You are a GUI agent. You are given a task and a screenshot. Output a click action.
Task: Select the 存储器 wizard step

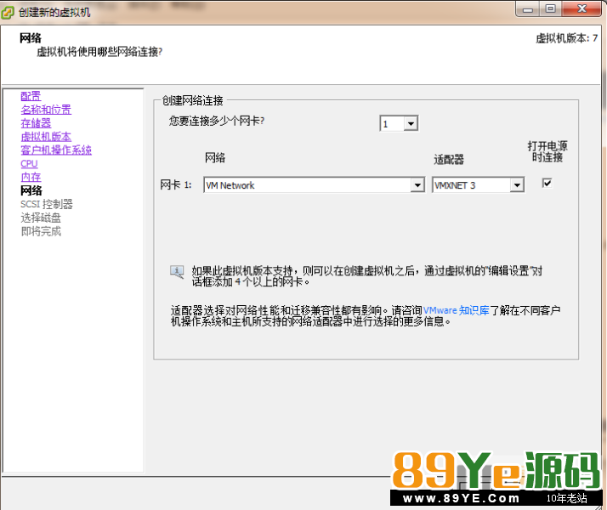[36, 123]
